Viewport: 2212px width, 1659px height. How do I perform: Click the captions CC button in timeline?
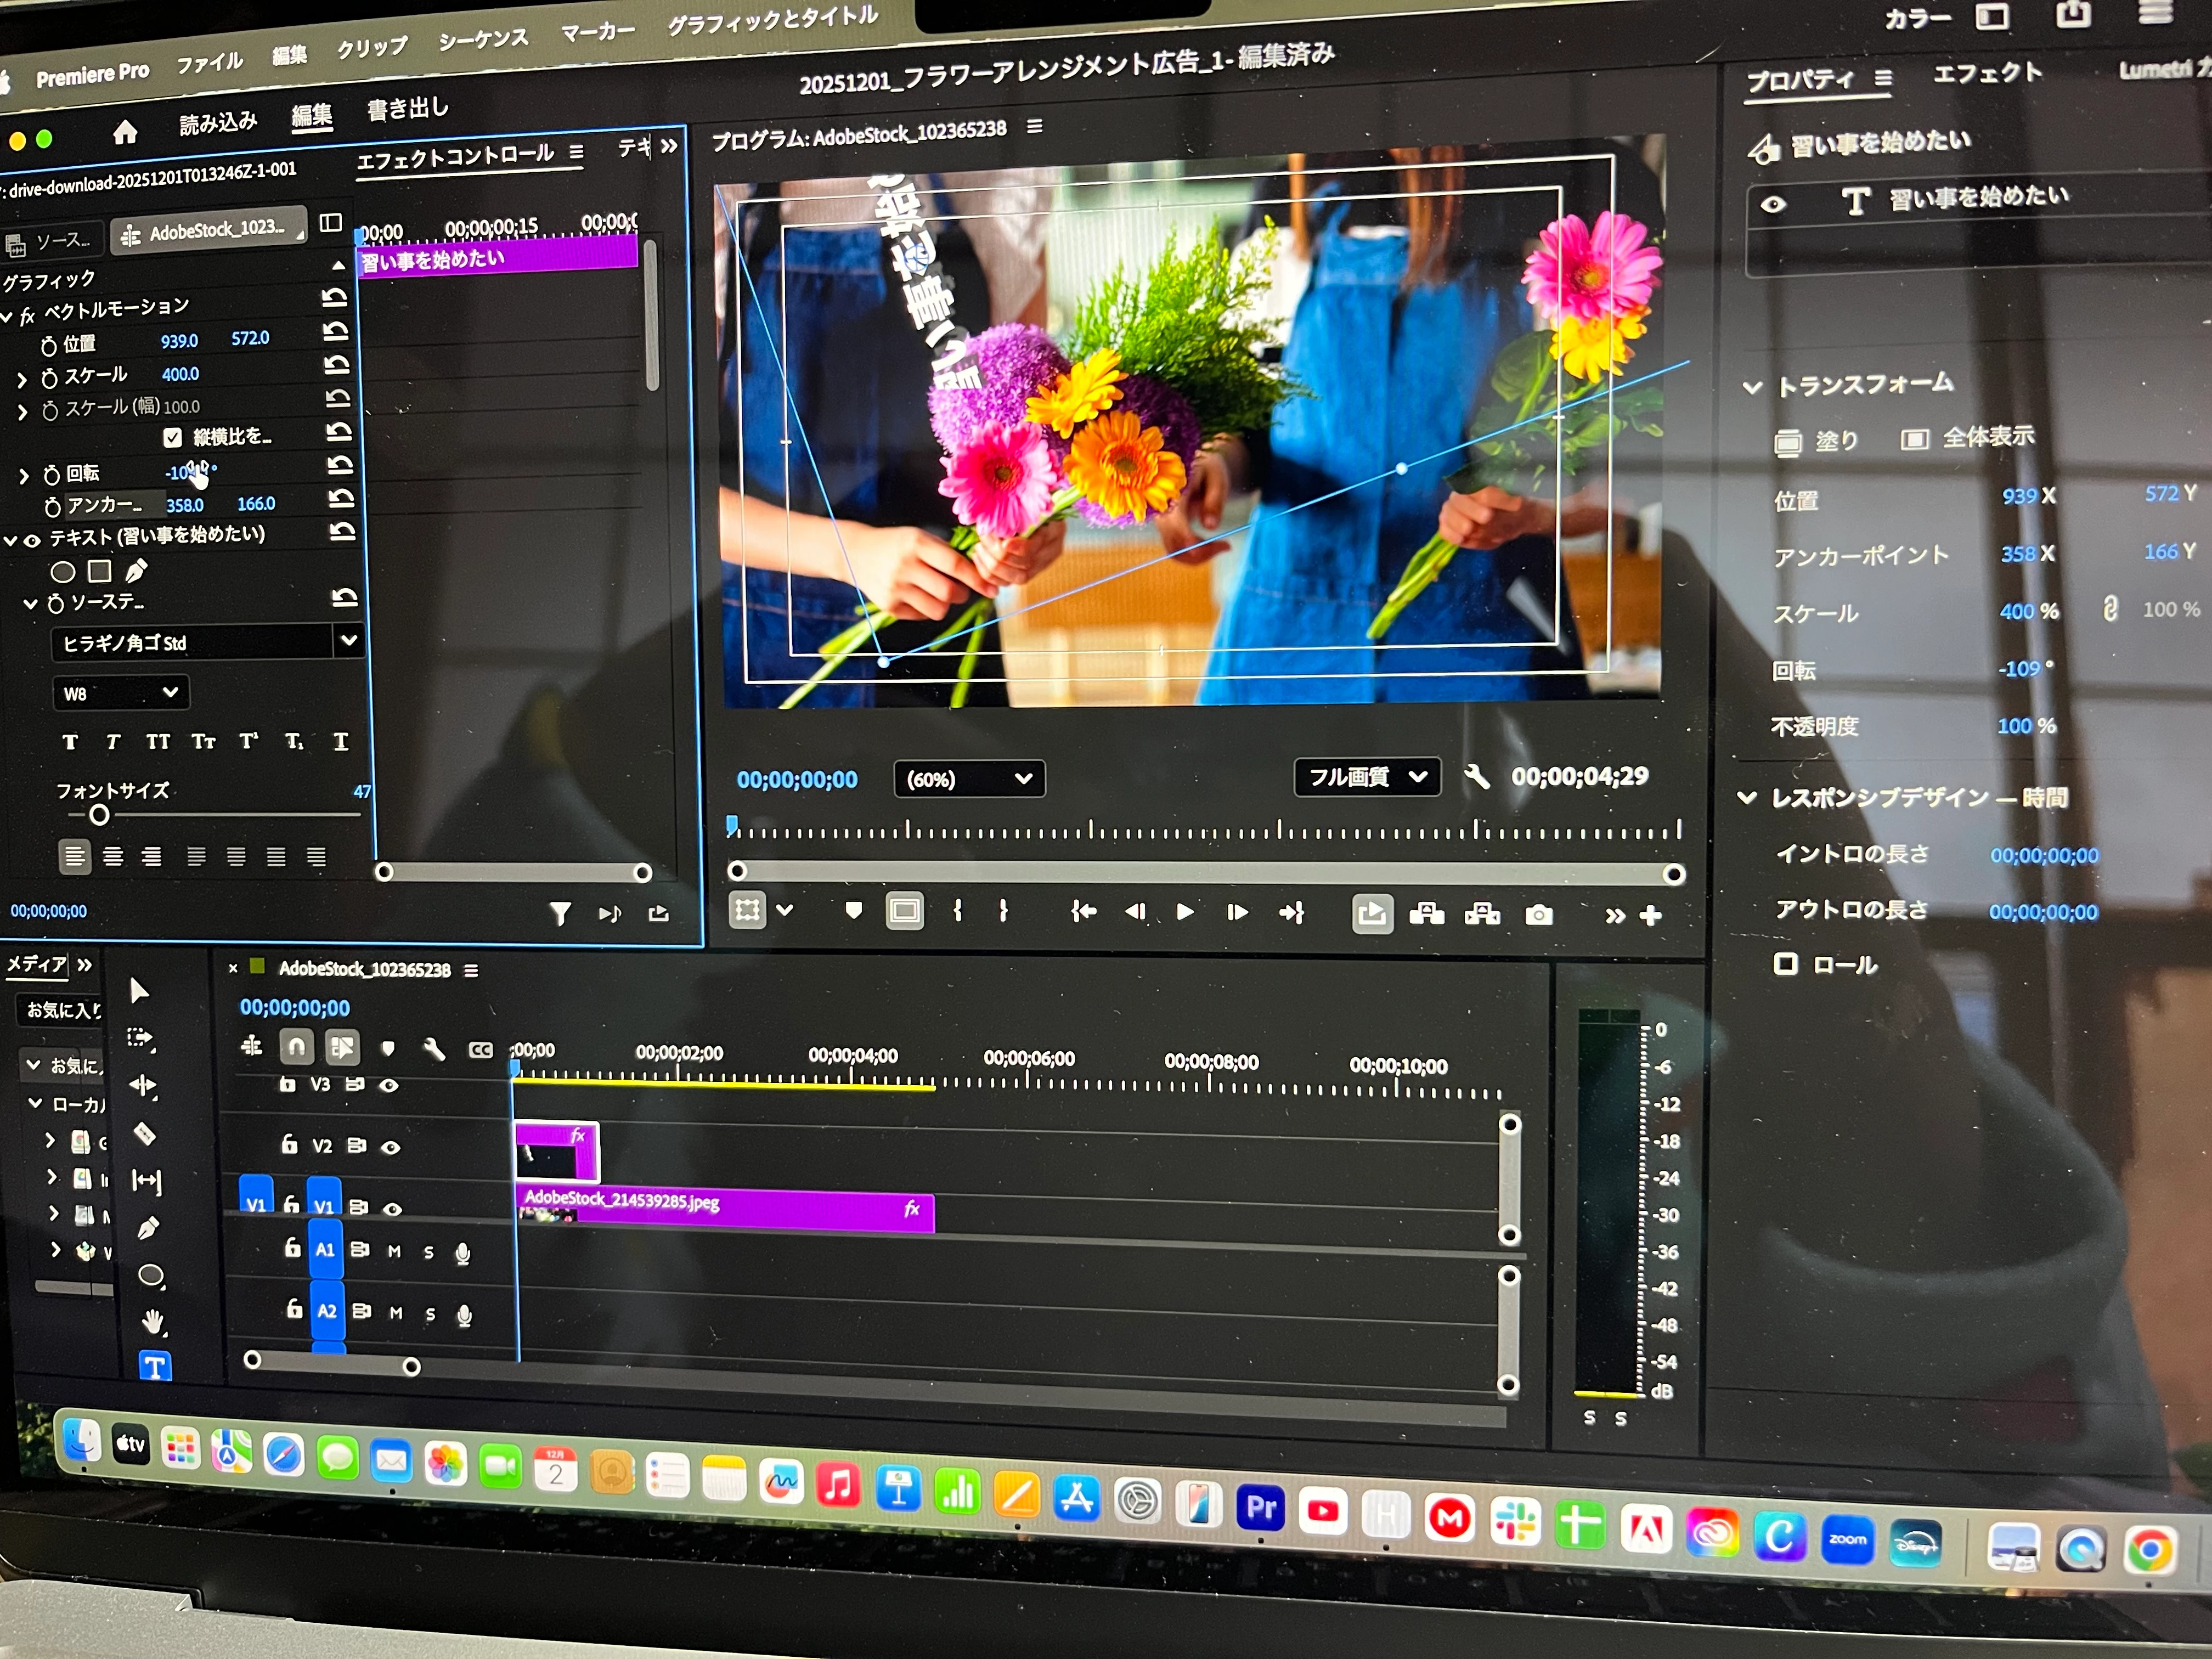[481, 1049]
